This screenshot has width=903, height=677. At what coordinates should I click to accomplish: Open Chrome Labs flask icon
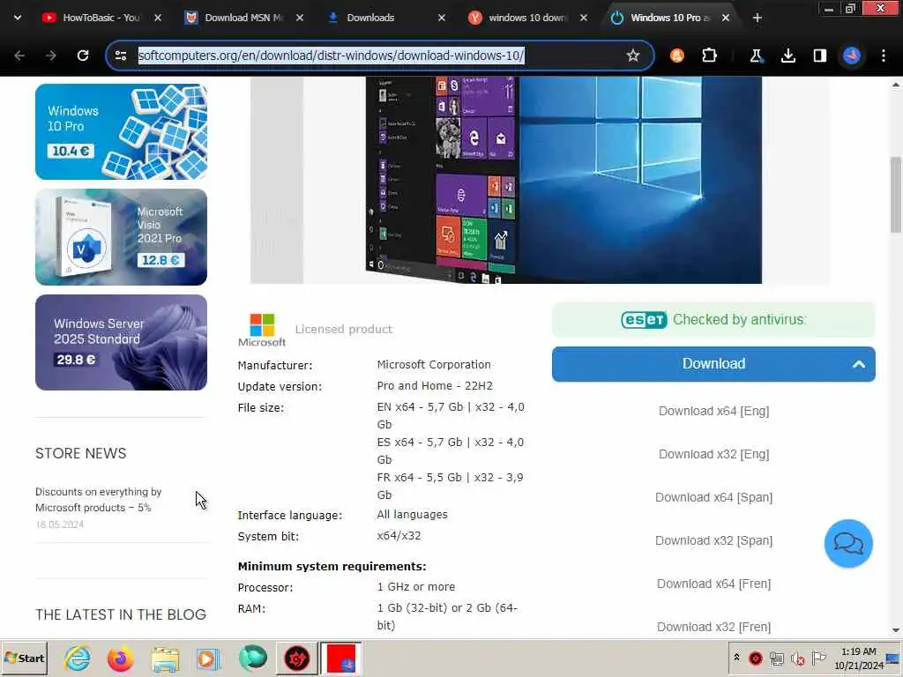pyautogui.click(x=756, y=56)
